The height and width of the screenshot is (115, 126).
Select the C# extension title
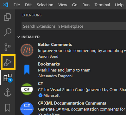tap(41, 83)
